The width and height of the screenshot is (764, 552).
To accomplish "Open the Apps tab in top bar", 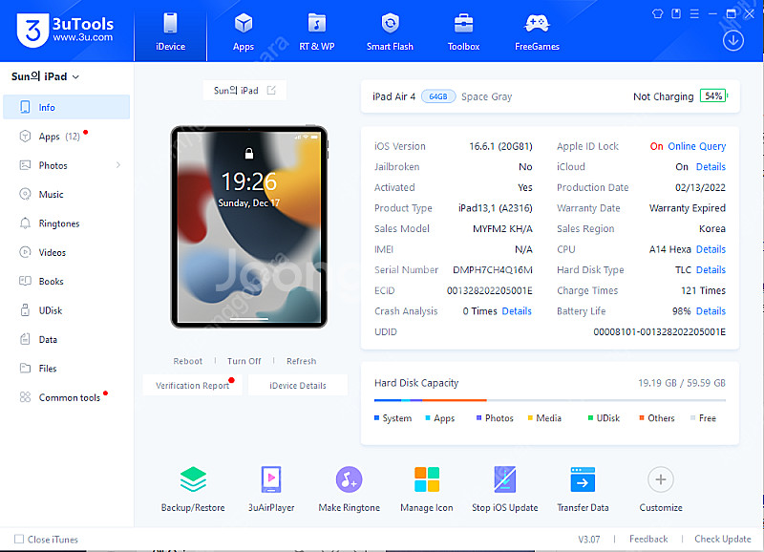I will [244, 32].
